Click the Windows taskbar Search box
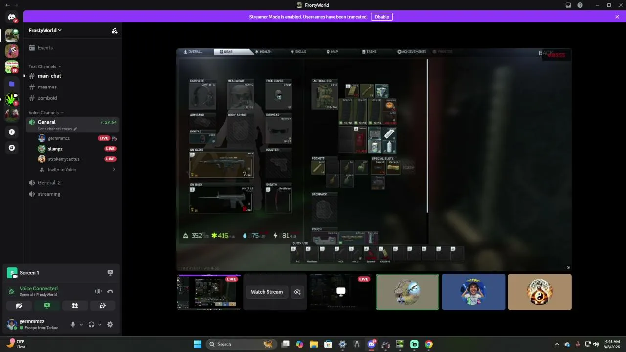 (x=241, y=344)
